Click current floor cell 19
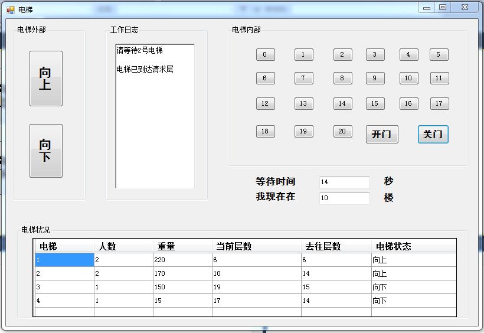 (x=257, y=287)
